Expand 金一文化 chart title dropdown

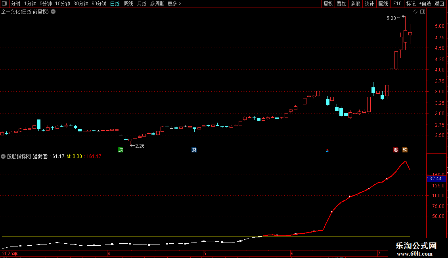pyautogui.click(x=53, y=12)
